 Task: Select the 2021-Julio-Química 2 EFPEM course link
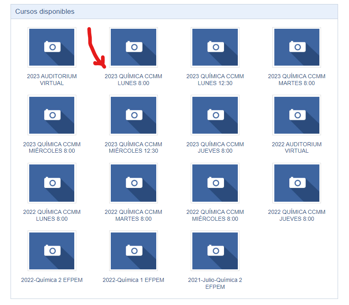coord(215,283)
